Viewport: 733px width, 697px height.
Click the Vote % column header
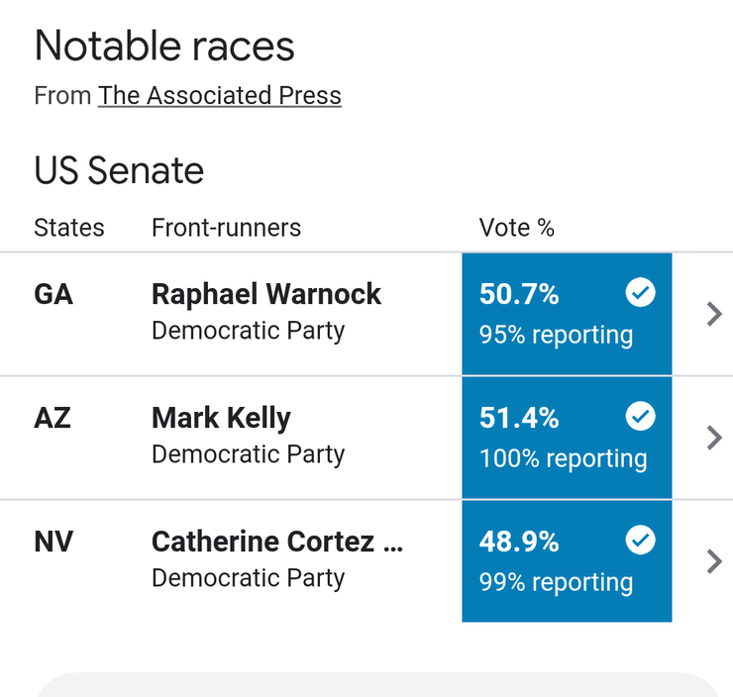516,228
